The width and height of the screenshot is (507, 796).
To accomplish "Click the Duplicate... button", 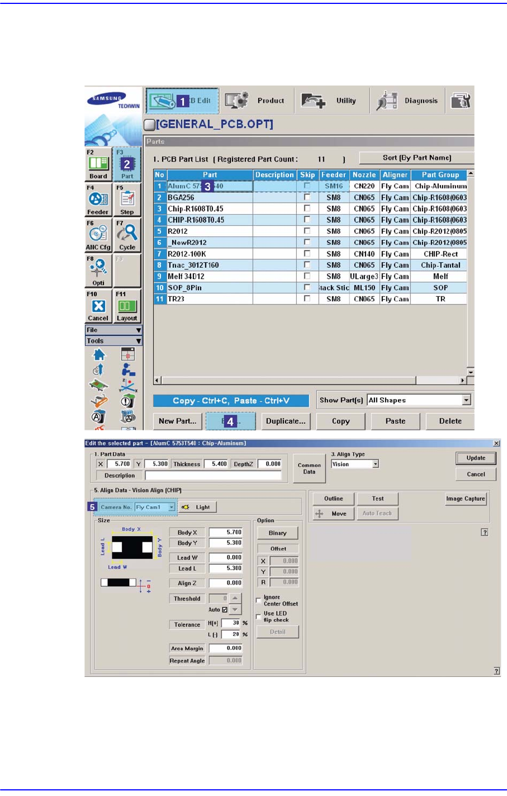I will coord(286,421).
